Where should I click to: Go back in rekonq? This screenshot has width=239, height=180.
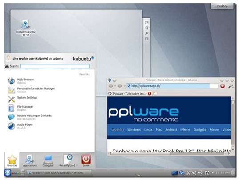(110, 86)
